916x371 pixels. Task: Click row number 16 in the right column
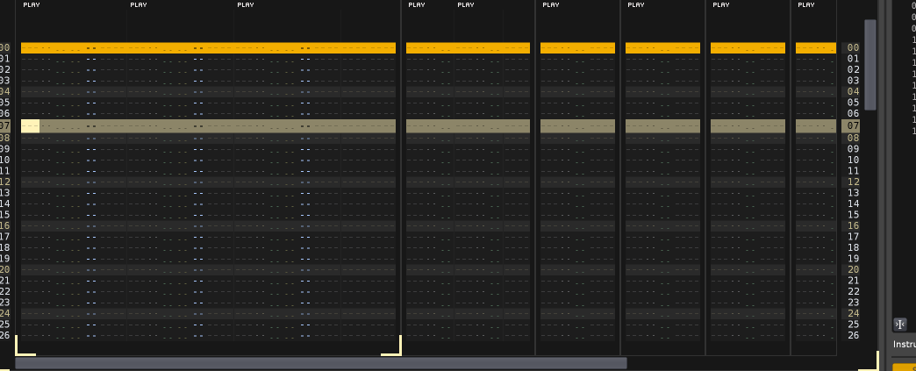tap(853, 225)
